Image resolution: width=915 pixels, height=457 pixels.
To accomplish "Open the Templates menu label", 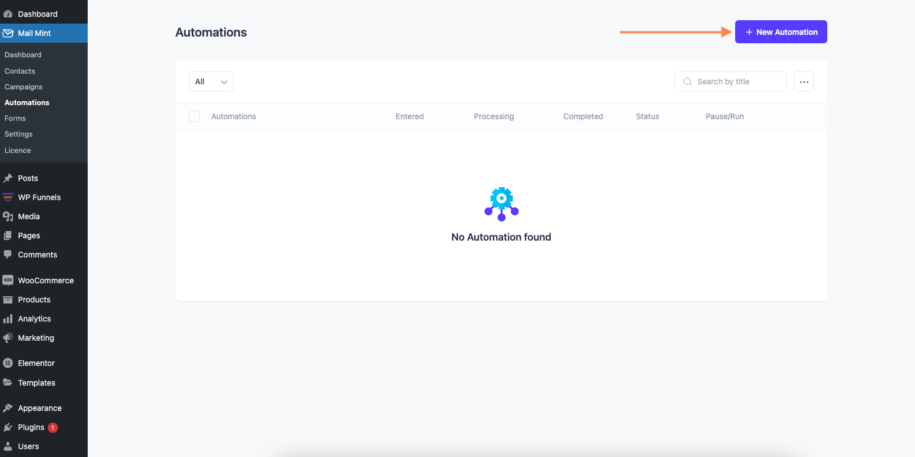I will (37, 383).
